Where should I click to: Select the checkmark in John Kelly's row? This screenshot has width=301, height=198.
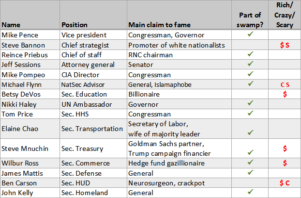tap(250, 192)
